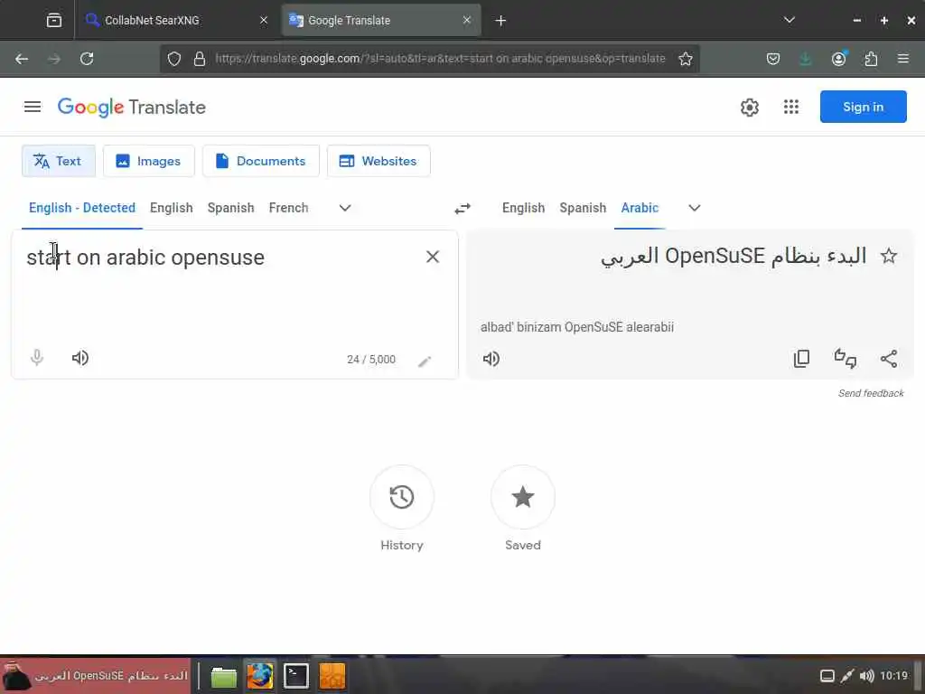Open the Google Translate main menu hamburger
Viewport: 925px width, 694px height.
[x=33, y=107]
